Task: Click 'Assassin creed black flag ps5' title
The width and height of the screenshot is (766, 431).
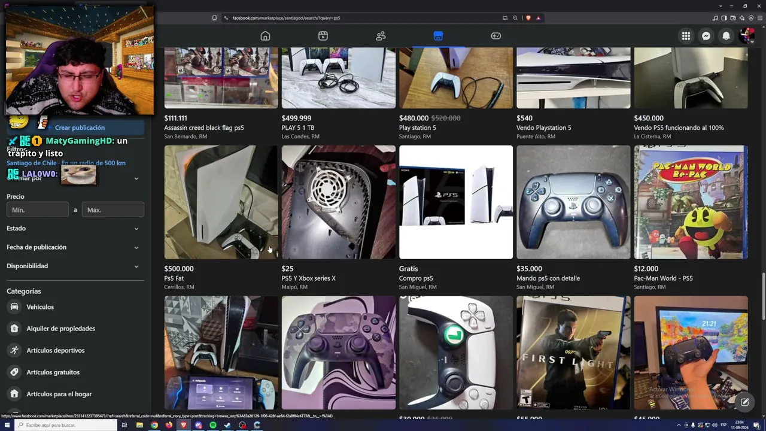Action: tap(204, 128)
